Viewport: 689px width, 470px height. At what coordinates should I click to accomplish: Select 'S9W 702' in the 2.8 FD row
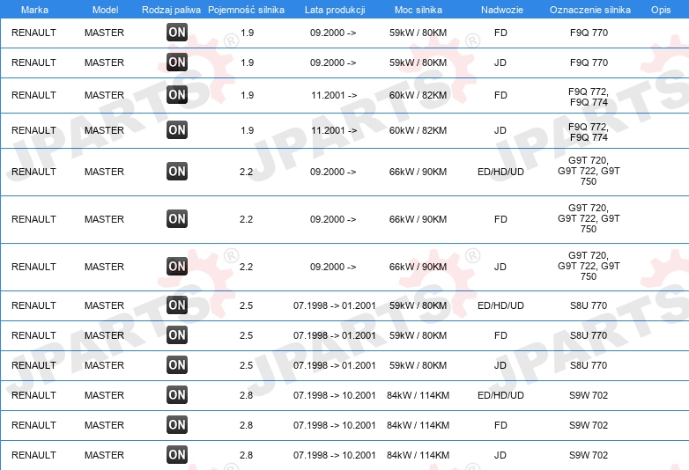(589, 425)
